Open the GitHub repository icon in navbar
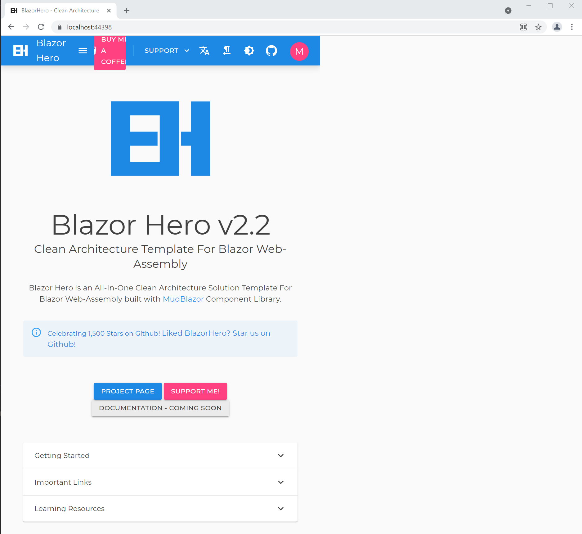This screenshot has width=582, height=534. point(271,51)
